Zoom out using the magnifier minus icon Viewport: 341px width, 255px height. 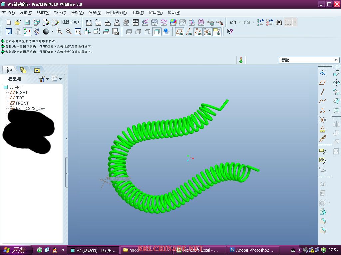coord(69,32)
